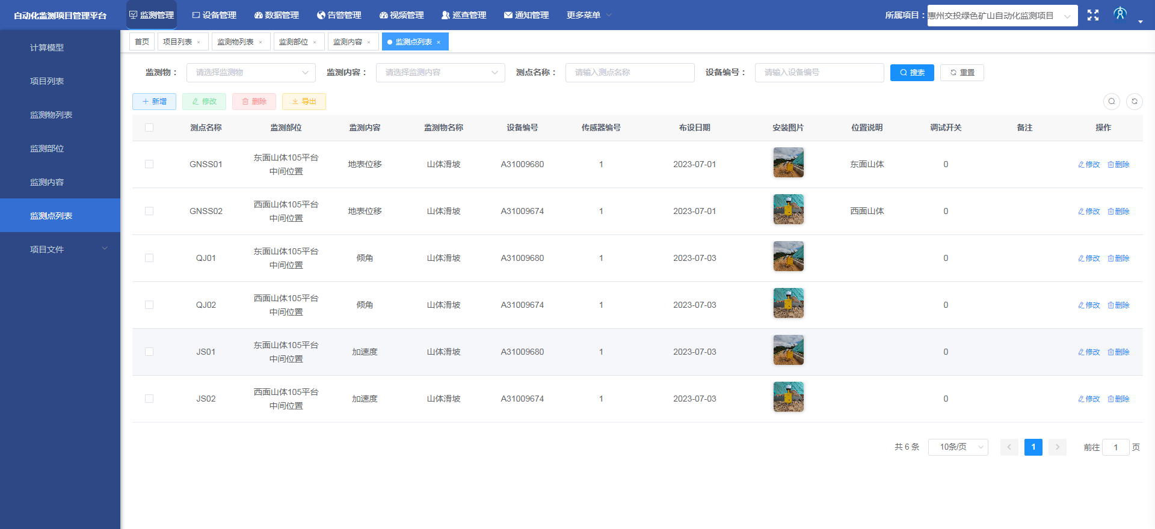The width and height of the screenshot is (1155, 529).
Task: Select the JS01 row checkbox
Action: pyautogui.click(x=149, y=352)
